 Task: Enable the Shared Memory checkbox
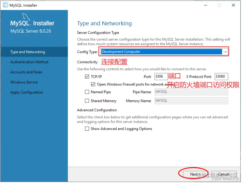point(87,101)
